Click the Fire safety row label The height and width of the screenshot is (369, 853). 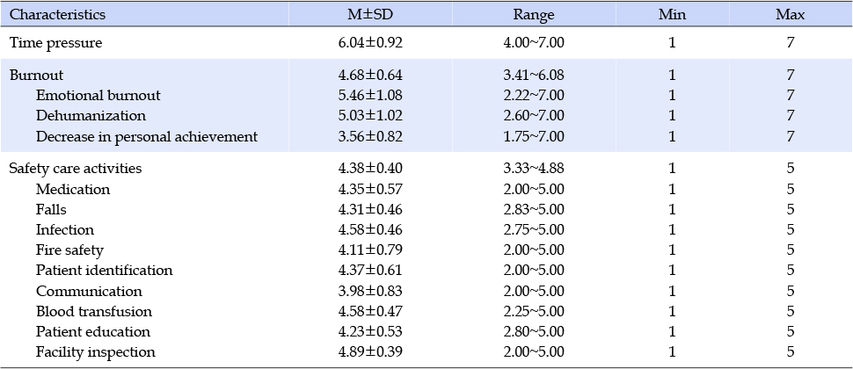point(69,250)
